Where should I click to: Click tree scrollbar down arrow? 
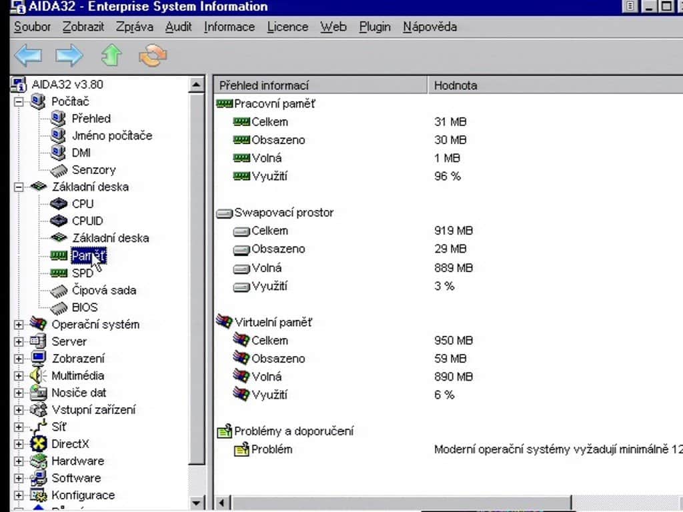click(197, 503)
